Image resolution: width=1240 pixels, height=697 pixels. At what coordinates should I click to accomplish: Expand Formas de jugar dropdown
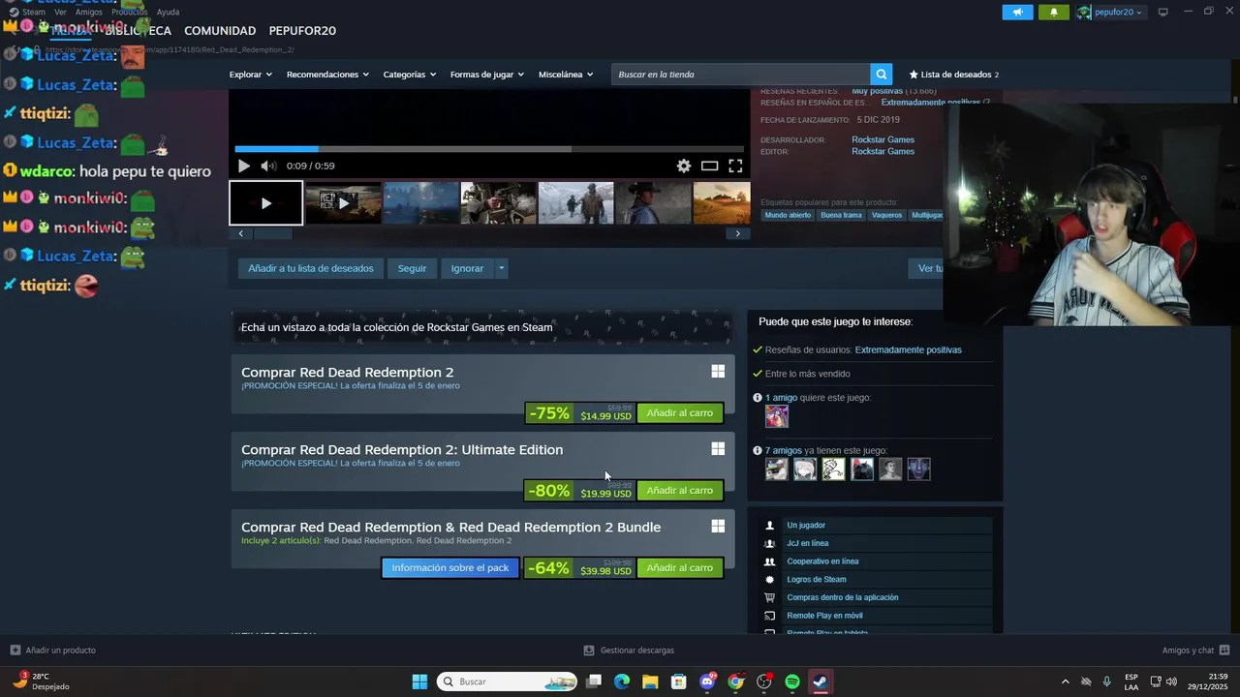pos(486,75)
